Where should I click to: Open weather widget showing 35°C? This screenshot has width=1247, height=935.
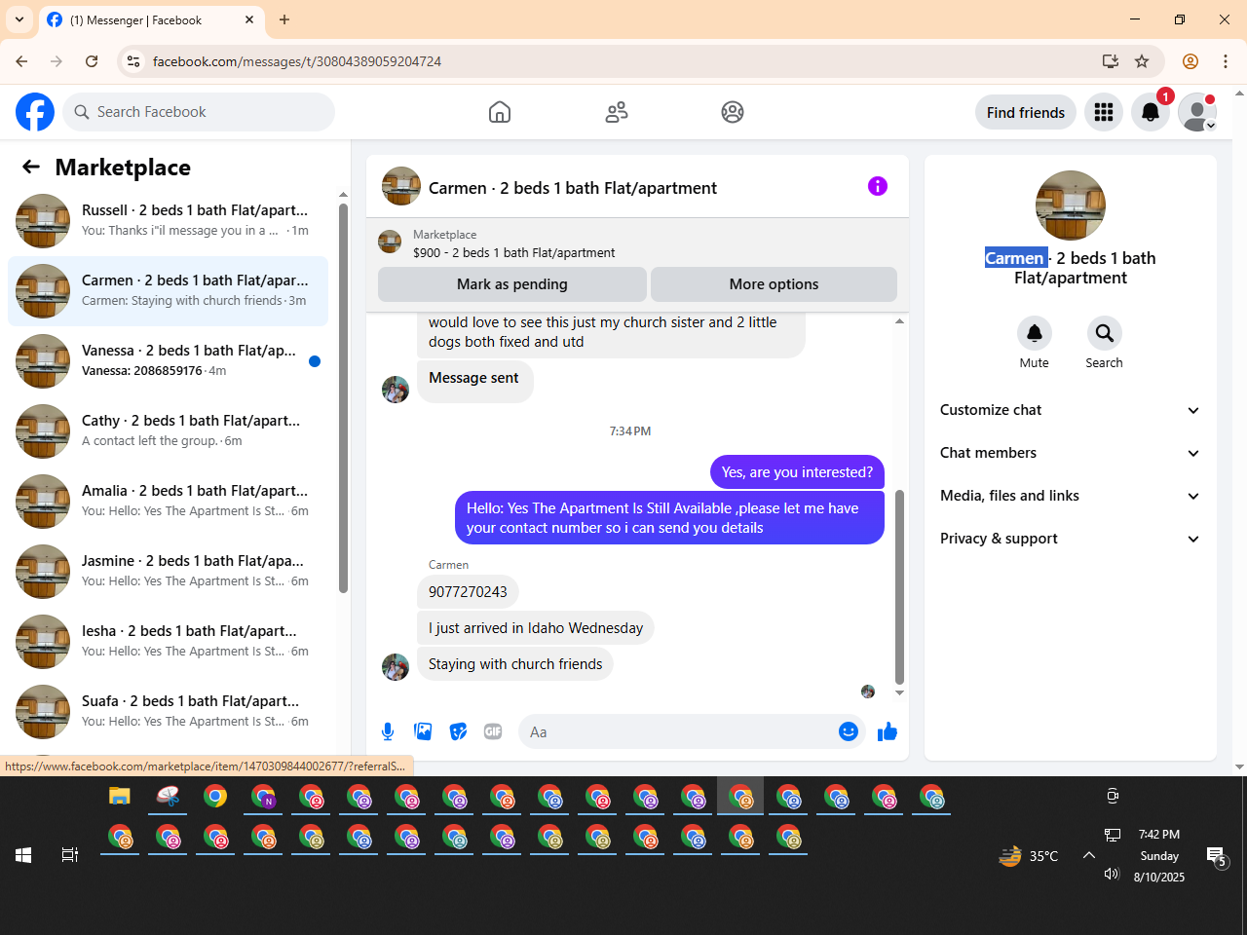1029,856
